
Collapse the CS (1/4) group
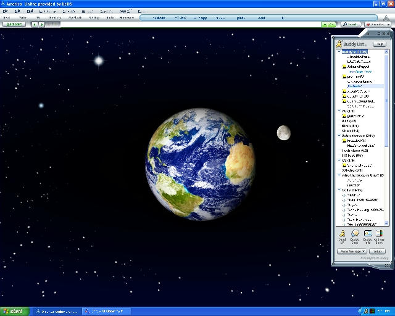point(339,160)
